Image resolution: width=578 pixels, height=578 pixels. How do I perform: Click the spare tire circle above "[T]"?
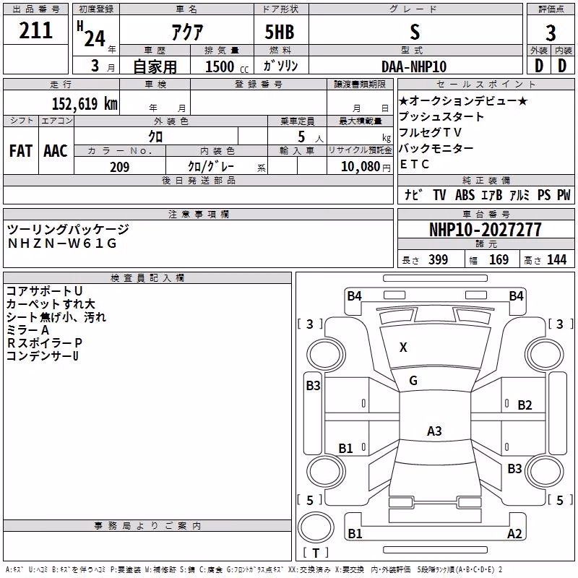pos(316,527)
